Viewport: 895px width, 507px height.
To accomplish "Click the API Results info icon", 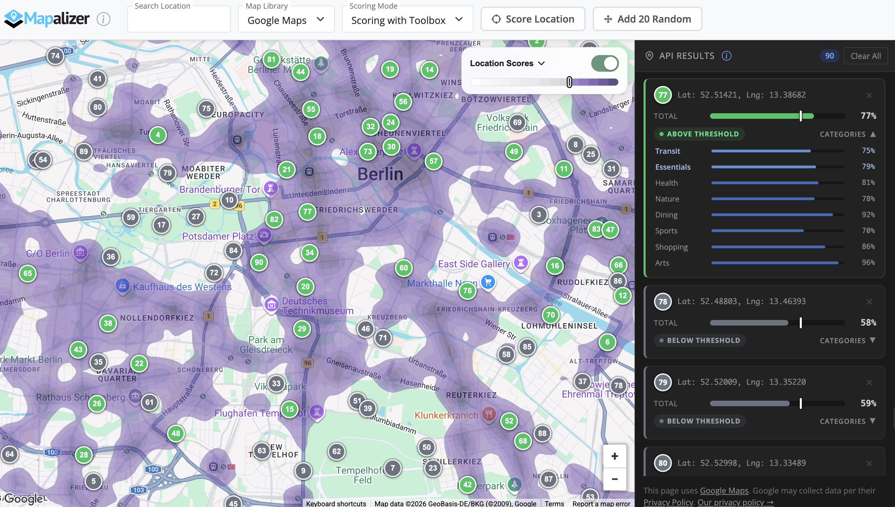I will 726,56.
